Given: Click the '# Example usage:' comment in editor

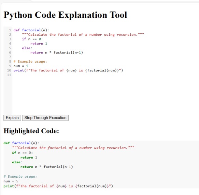Looking at the screenshot, I should (30, 61).
